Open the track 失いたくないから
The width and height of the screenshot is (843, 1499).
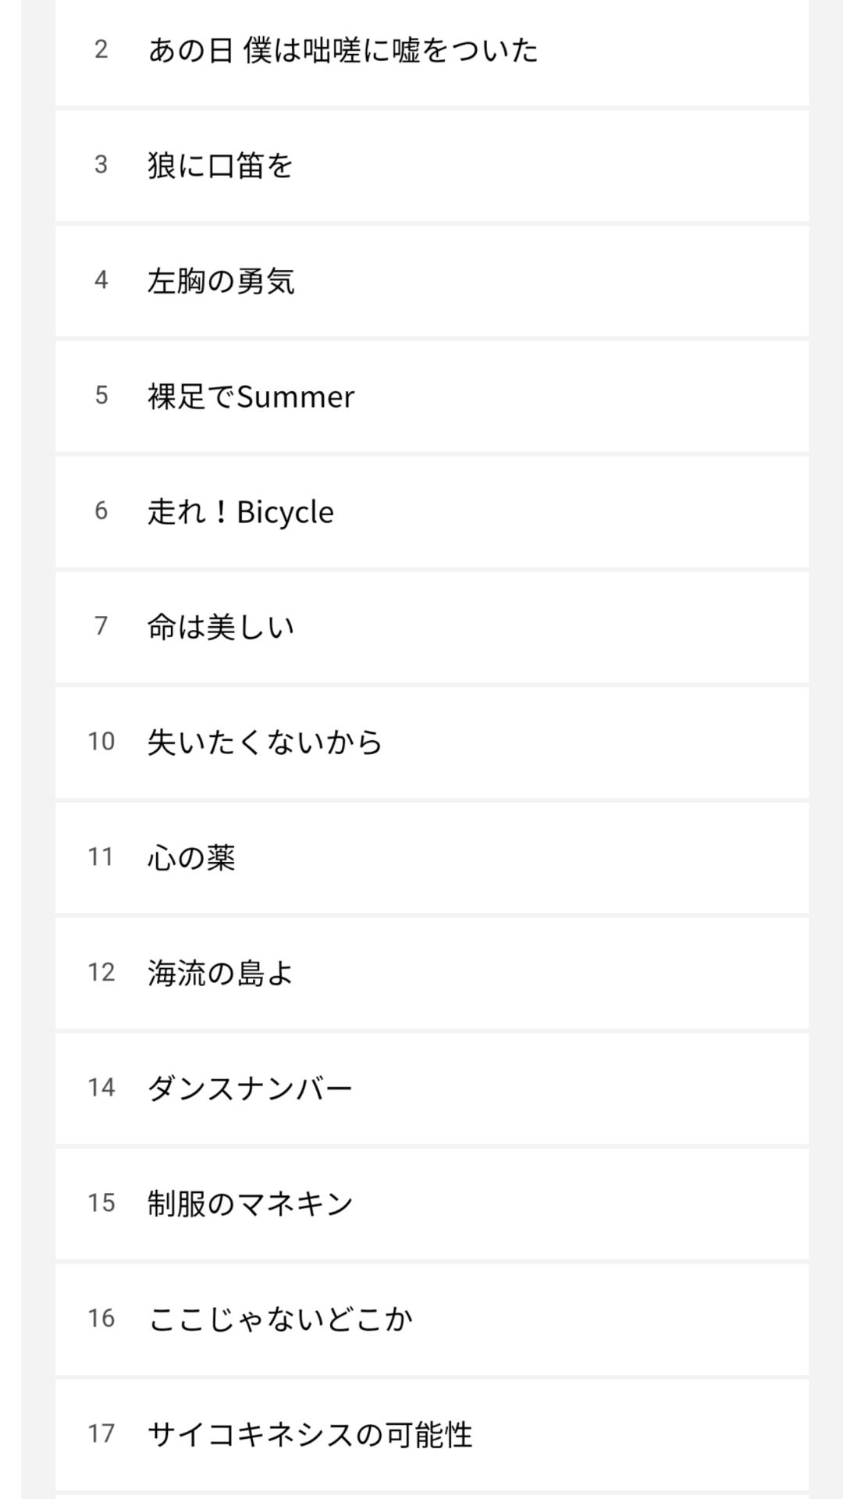coord(265,742)
